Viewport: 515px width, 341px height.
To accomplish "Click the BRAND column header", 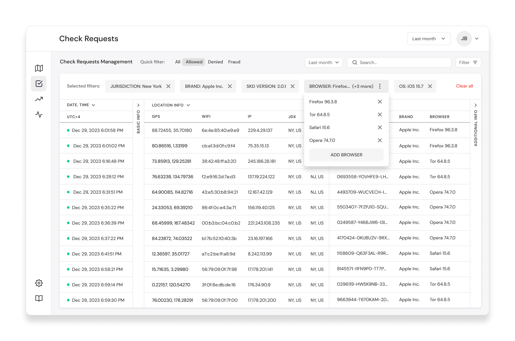I will tap(406, 117).
